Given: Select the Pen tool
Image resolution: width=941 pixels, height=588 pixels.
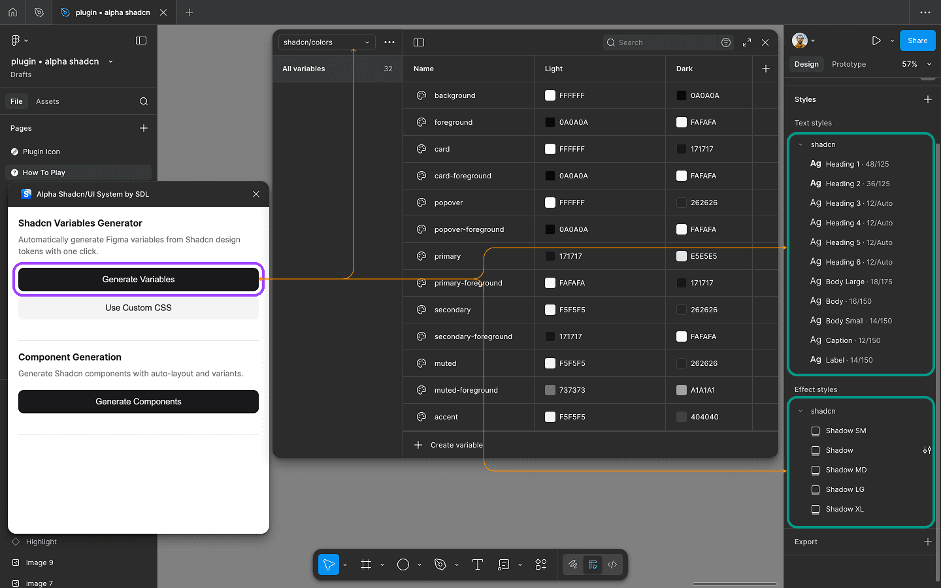Looking at the screenshot, I should pos(441,564).
